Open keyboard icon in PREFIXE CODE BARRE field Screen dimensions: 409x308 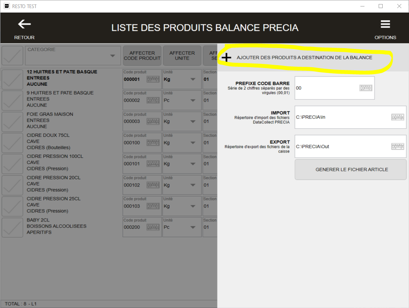366,88
